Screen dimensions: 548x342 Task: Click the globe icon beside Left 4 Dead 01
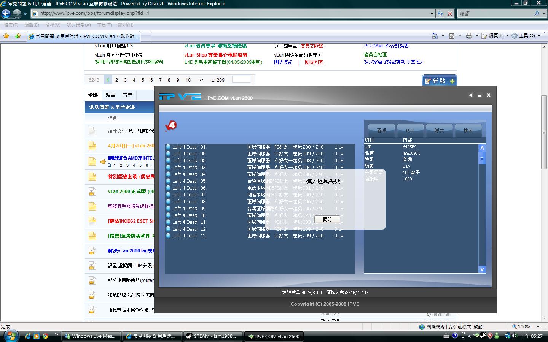[168, 147]
